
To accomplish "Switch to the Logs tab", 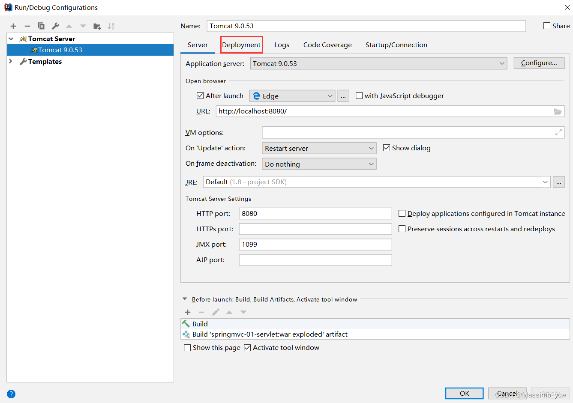I will click(282, 45).
